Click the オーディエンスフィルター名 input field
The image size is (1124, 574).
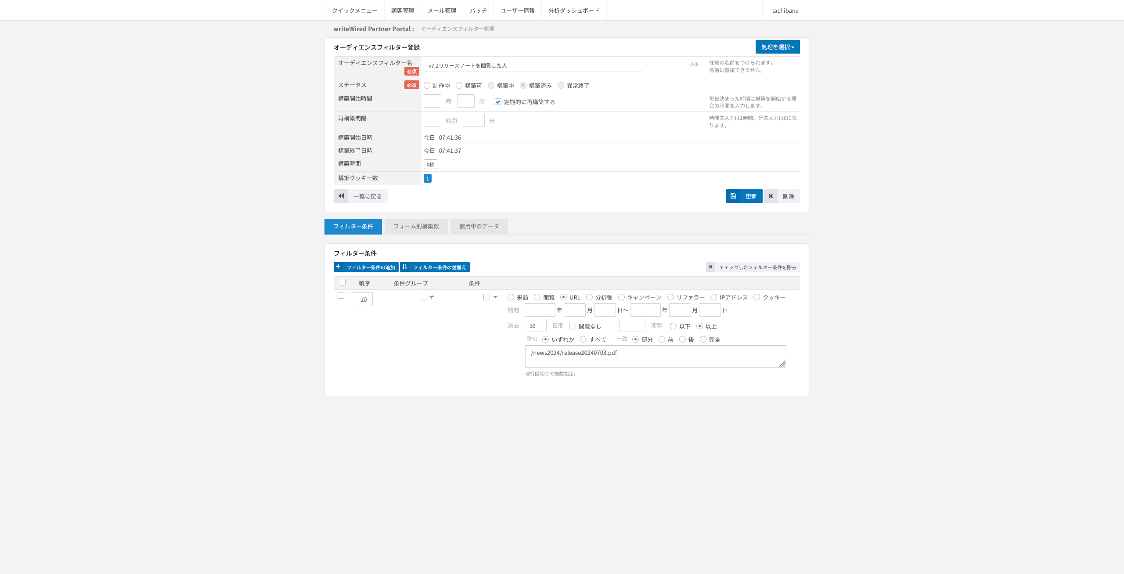pyautogui.click(x=533, y=65)
